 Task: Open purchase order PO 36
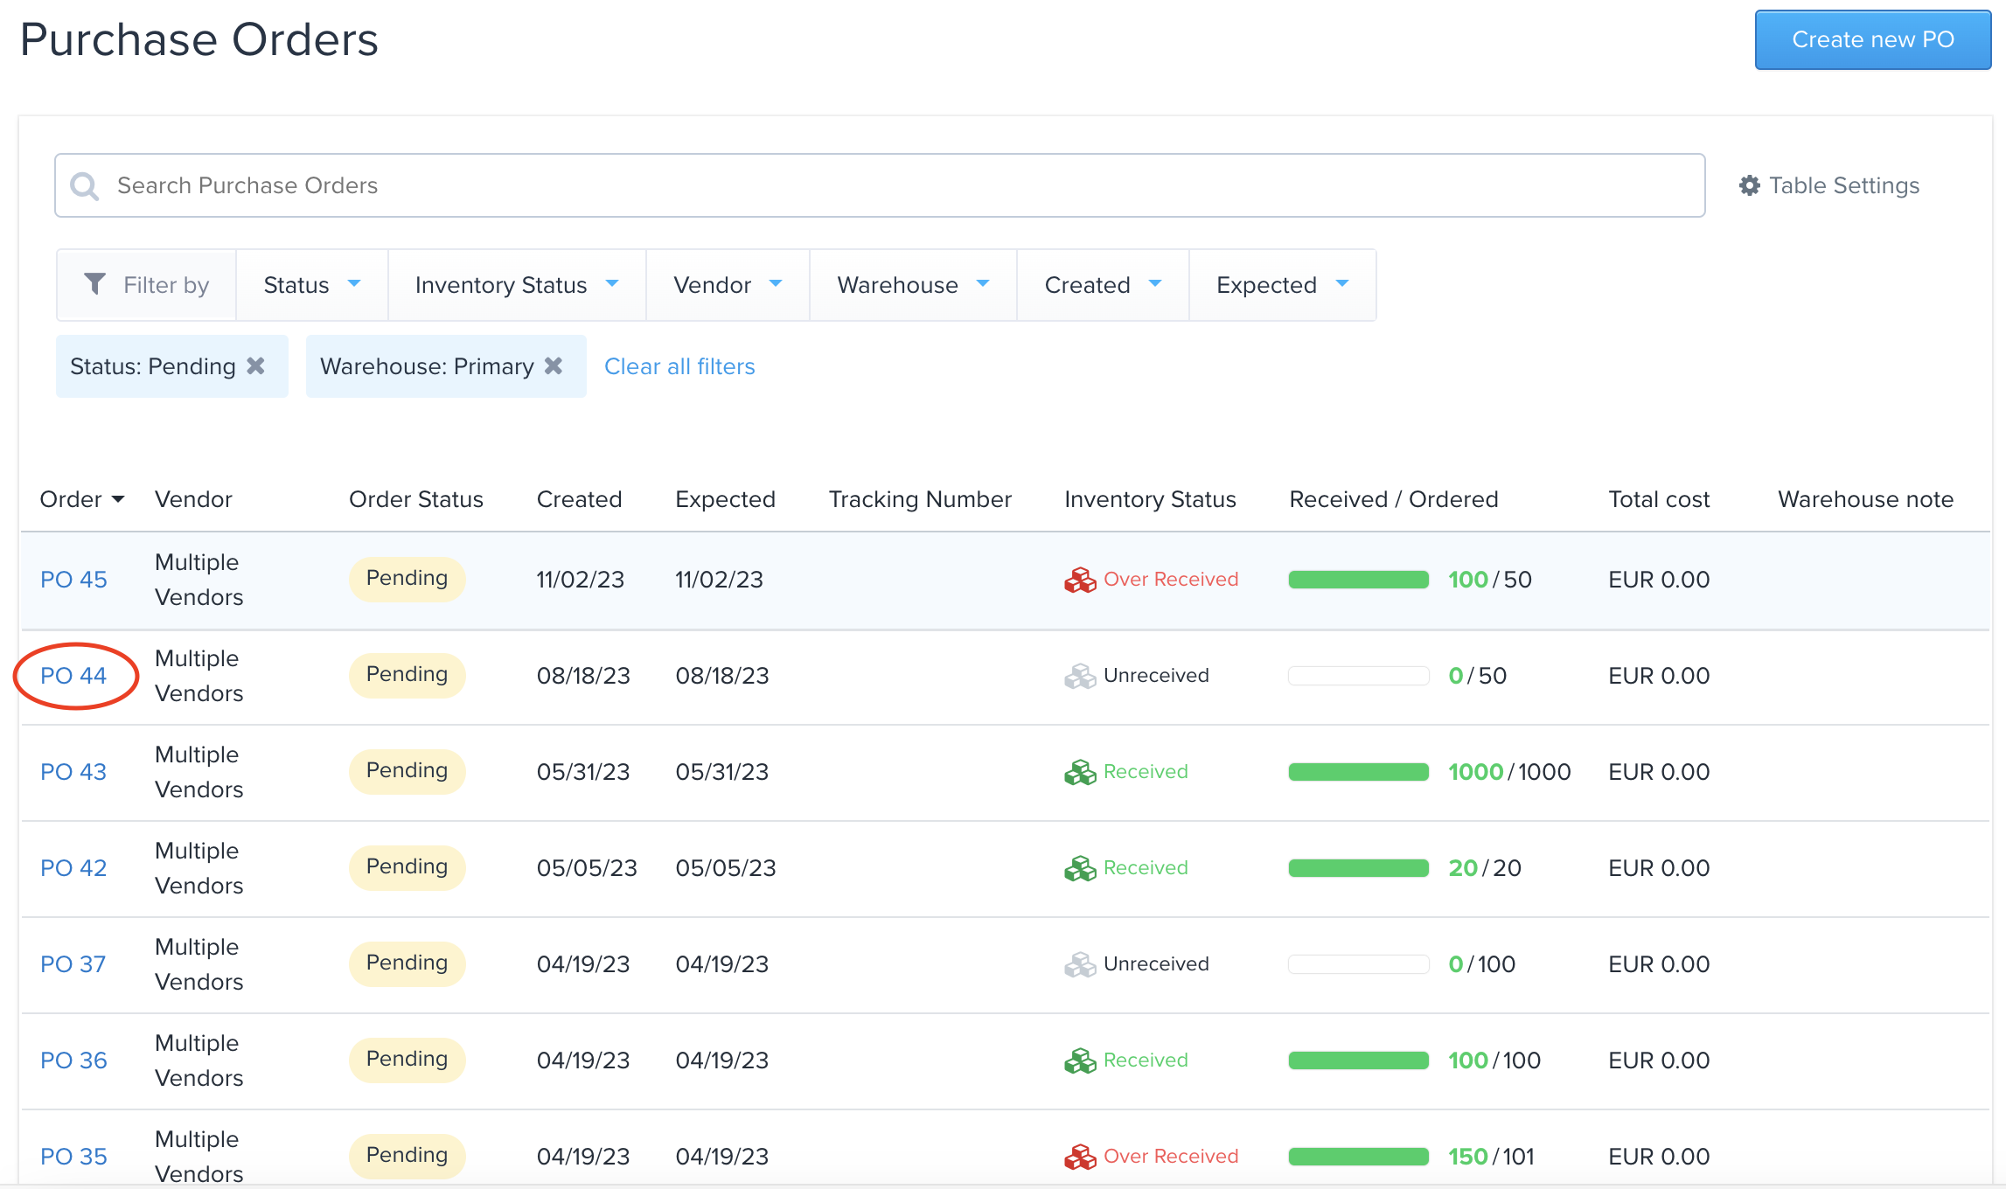coord(73,1060)
